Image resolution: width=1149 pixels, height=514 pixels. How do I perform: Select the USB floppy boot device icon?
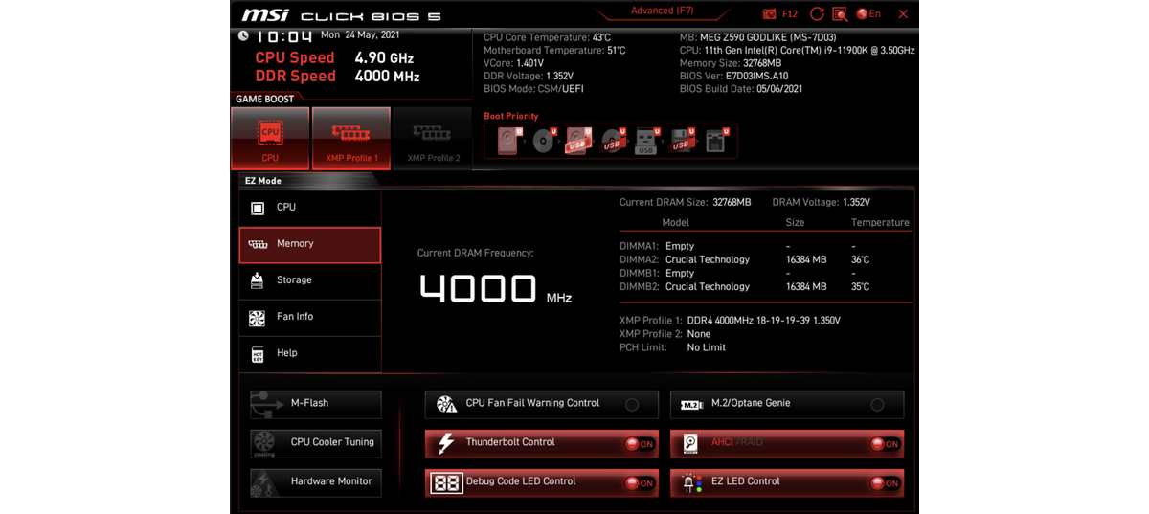[681, 142]
